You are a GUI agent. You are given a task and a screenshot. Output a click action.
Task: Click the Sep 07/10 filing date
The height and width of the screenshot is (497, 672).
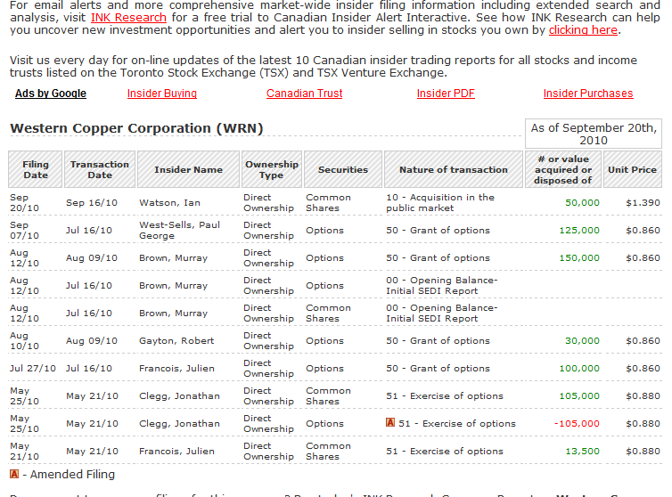(24, 230)
